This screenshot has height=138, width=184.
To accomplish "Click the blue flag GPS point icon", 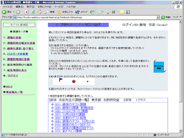I will pos(61,80).
